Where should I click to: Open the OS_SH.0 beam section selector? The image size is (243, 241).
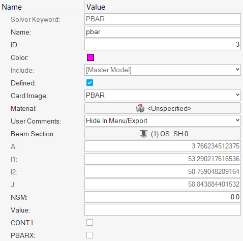(x=163, y=134)
